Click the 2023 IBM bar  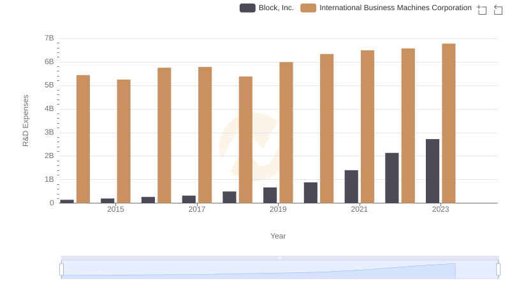click(x=449, y=123)
